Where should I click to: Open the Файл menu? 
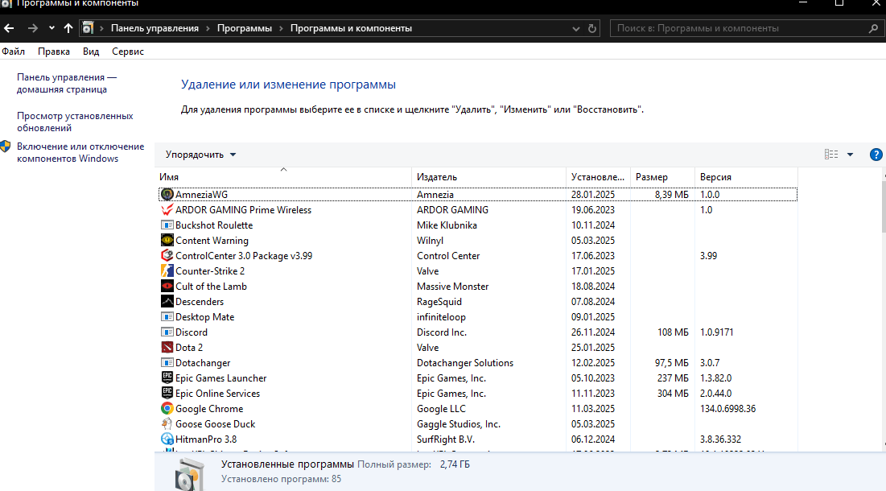(x=13, y=52)
